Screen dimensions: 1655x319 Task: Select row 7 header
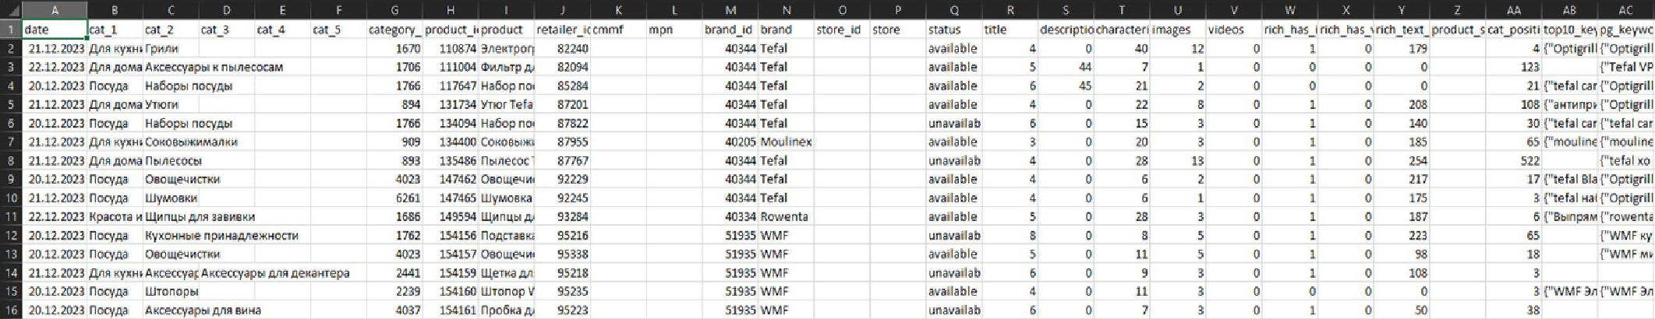point(11,142)
